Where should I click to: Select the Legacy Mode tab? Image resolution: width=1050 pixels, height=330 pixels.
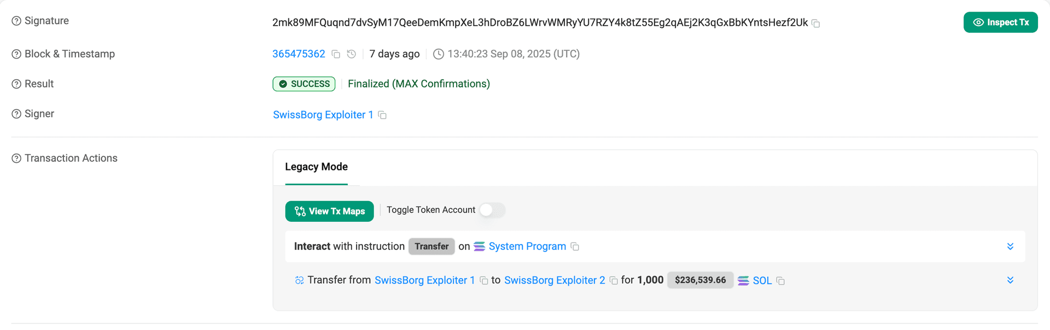[x=316, y=167]
